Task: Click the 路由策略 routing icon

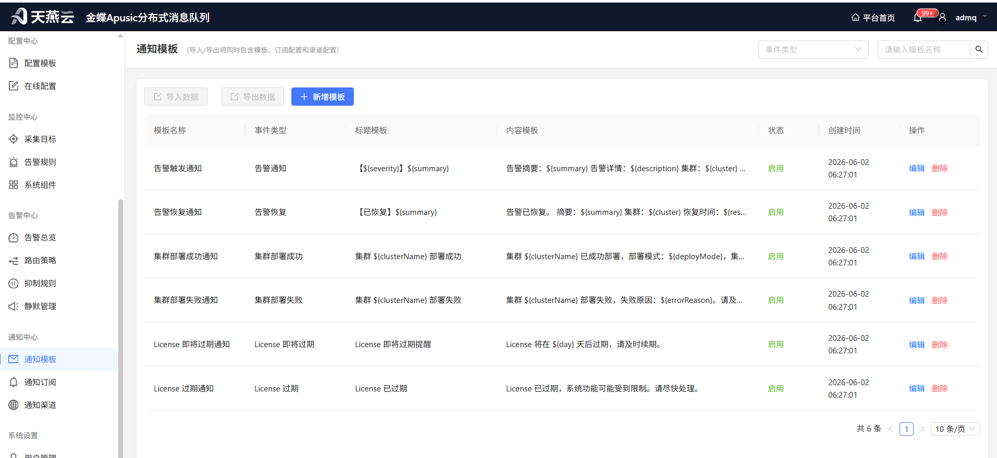Action: pyautogui.click(x=14, y=260)
